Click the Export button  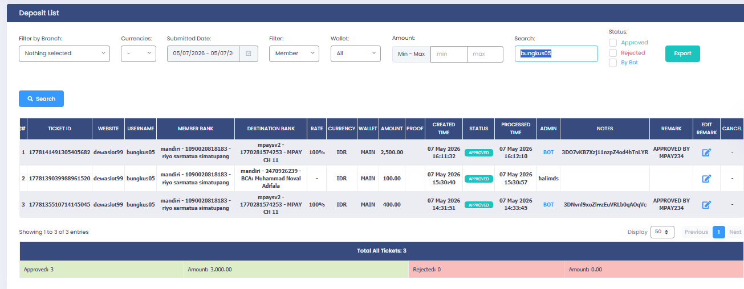coord(682,53)
